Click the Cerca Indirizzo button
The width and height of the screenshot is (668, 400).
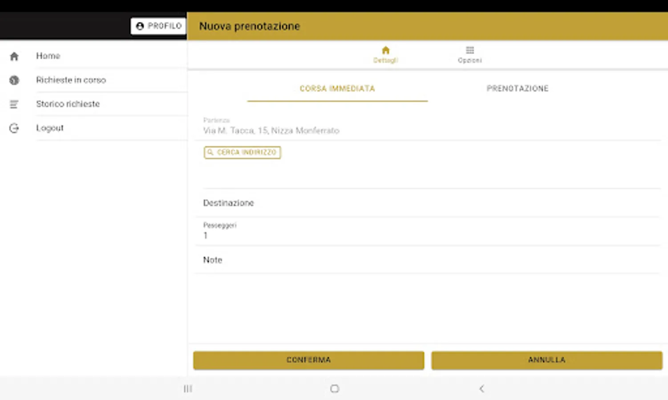coord(242,152)
